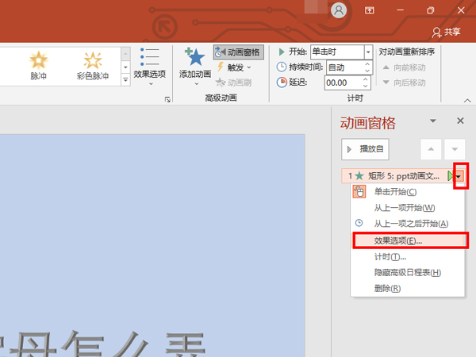Click the 延迟 delay spinner arrows
Image resolution: width=476 pixels, height=357 pixels.
(366, 82)
